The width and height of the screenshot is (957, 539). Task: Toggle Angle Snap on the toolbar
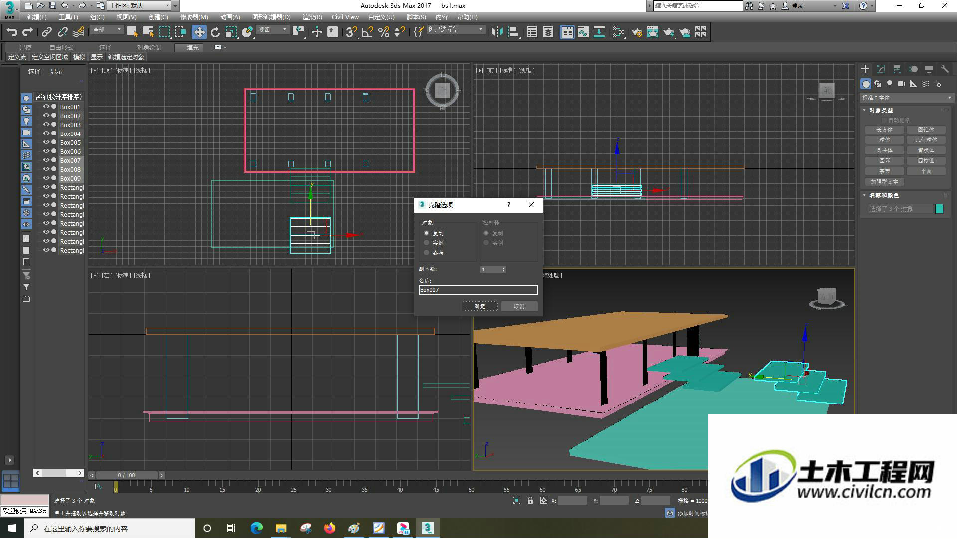pos(367,32)
